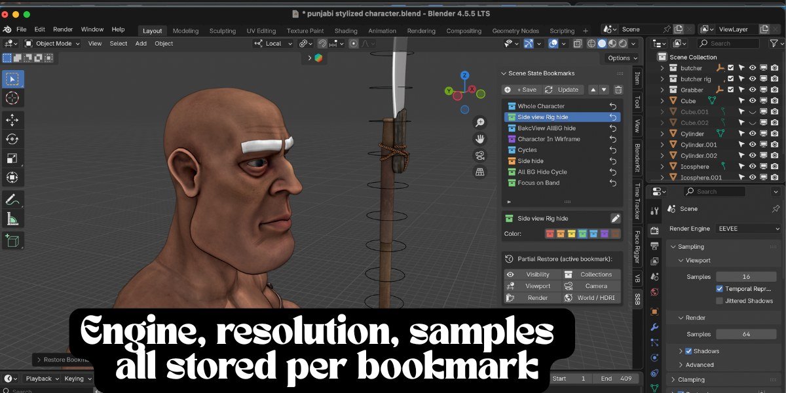
Task: Enable Jittered Shadows checkbox
Action: (720, 301)
